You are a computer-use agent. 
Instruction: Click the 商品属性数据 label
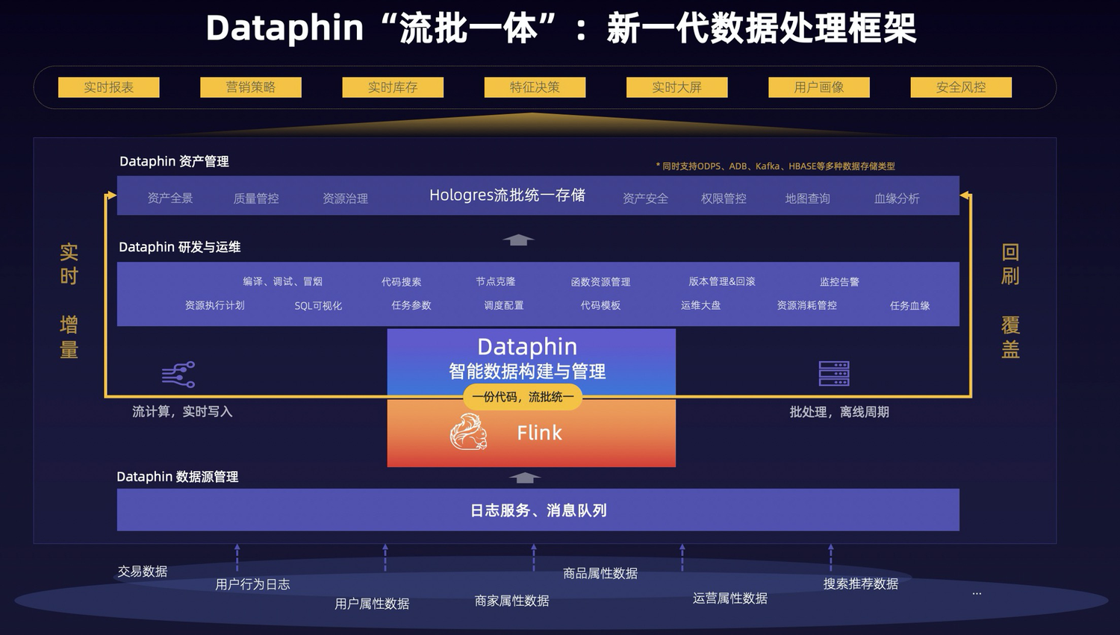tap(600, 573)
